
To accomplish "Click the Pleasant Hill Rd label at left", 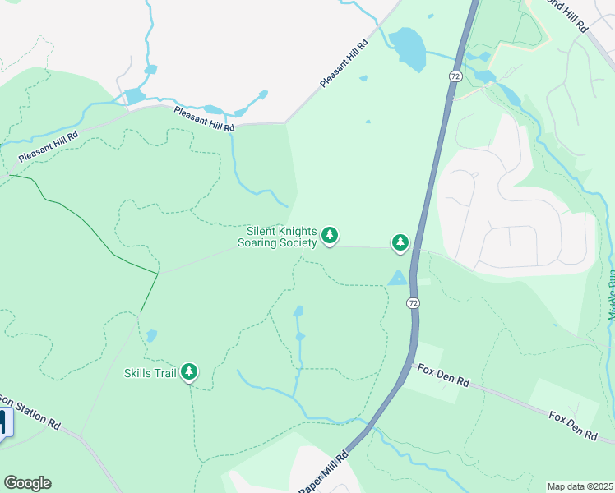I will point(49,147).
